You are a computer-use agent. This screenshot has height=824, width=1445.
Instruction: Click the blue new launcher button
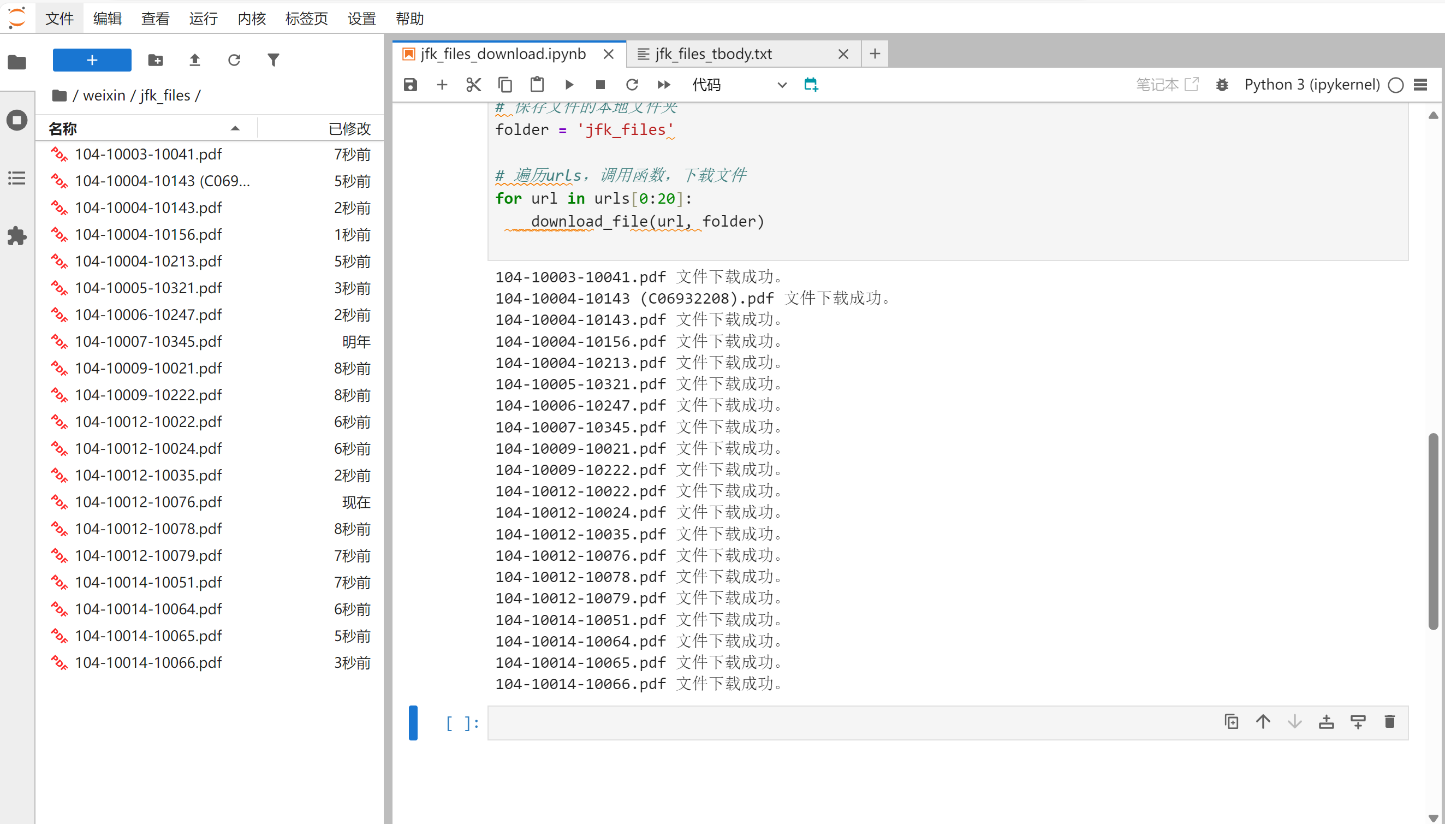92,60
